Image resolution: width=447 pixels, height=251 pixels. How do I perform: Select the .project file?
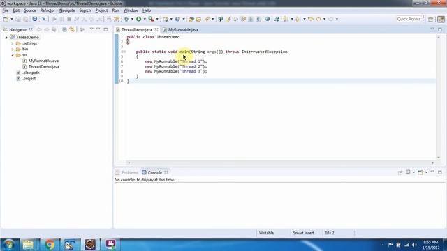pyautogui.click(x=29, y=79)
